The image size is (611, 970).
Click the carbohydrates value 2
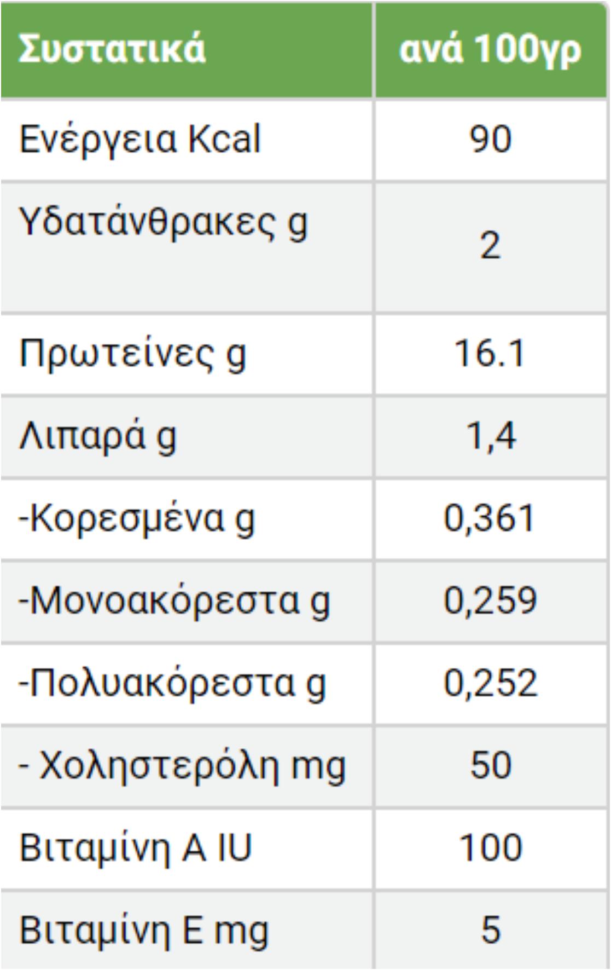pyautogui.click(x=490, y=246)
